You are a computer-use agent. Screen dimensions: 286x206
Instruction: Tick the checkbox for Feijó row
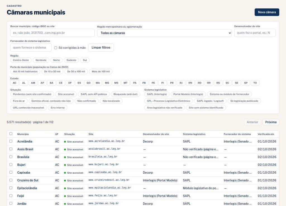tap(11, 196)
